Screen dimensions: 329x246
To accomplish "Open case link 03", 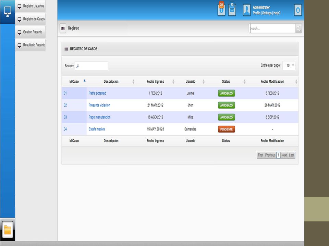I will tap(65, 117).
